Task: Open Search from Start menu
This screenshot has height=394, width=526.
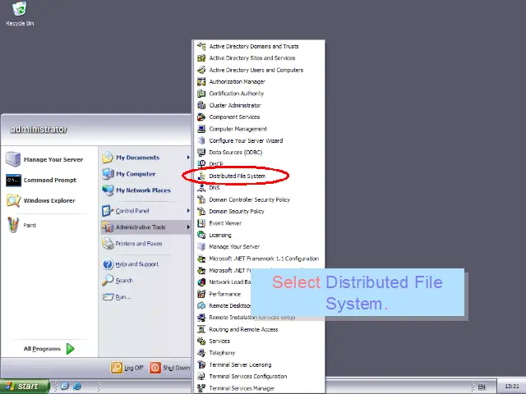Action: pyautogui.click(x=118, y=281)
